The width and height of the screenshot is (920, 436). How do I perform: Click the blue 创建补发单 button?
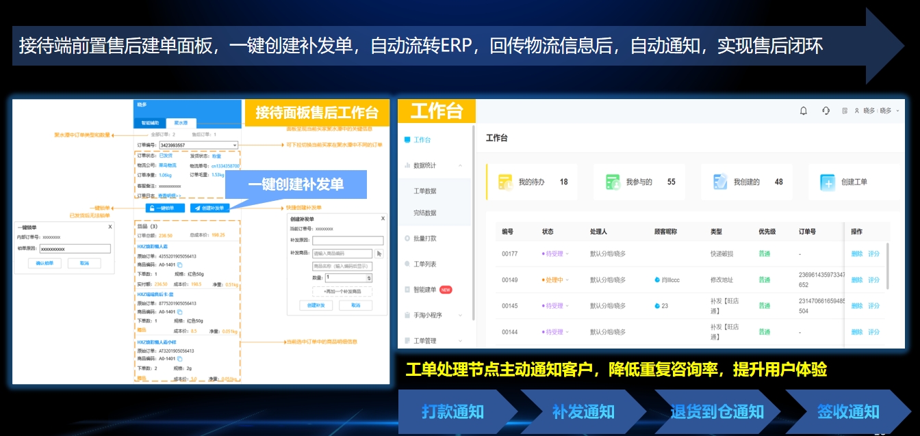coord(210,208)
